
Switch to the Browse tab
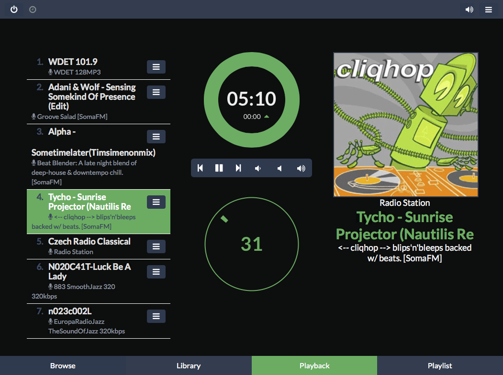pos(63,366)
